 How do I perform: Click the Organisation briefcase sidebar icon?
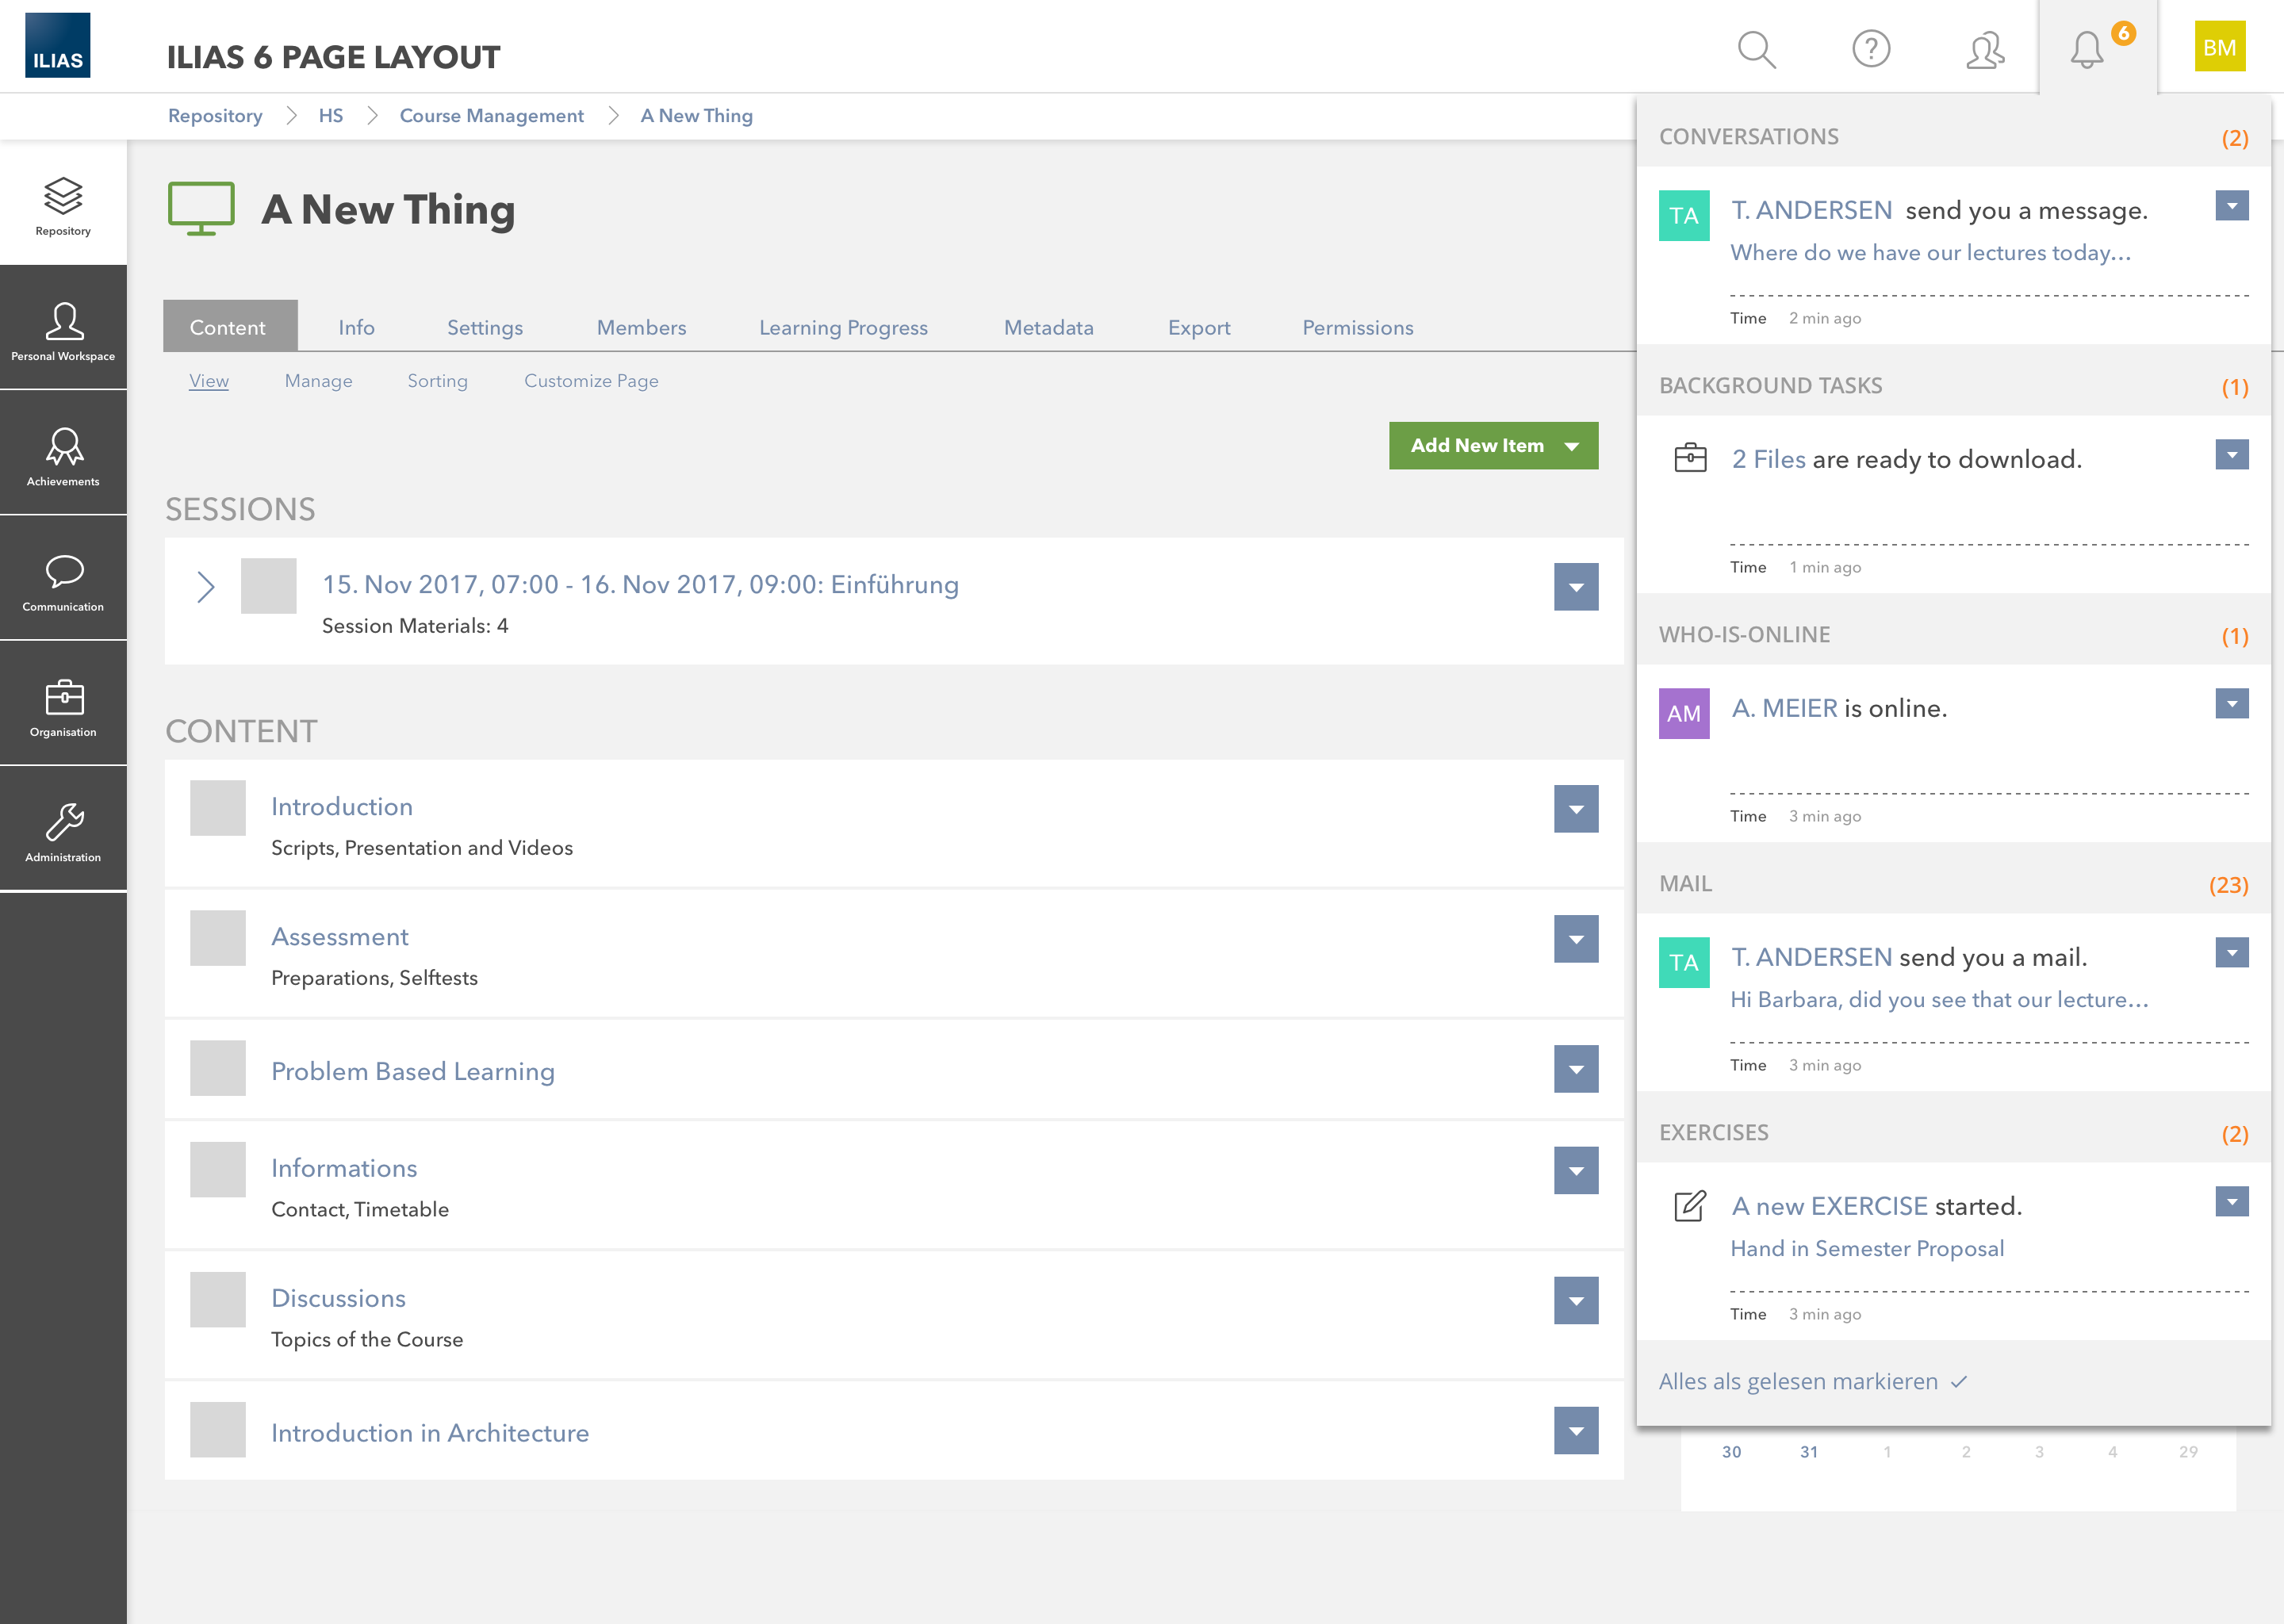click(x=63, y=706)
